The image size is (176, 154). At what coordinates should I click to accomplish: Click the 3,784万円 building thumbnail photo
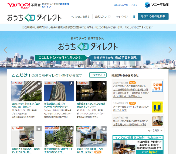click(26, 91)
